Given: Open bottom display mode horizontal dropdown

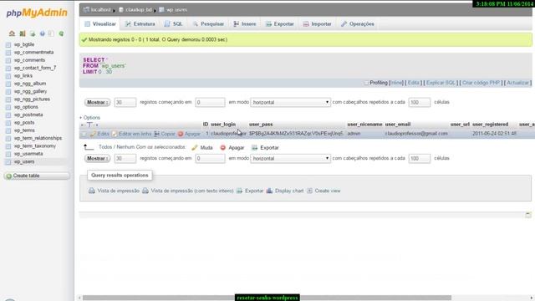Looking at the screenshot, I should click(x=290, y=158).
